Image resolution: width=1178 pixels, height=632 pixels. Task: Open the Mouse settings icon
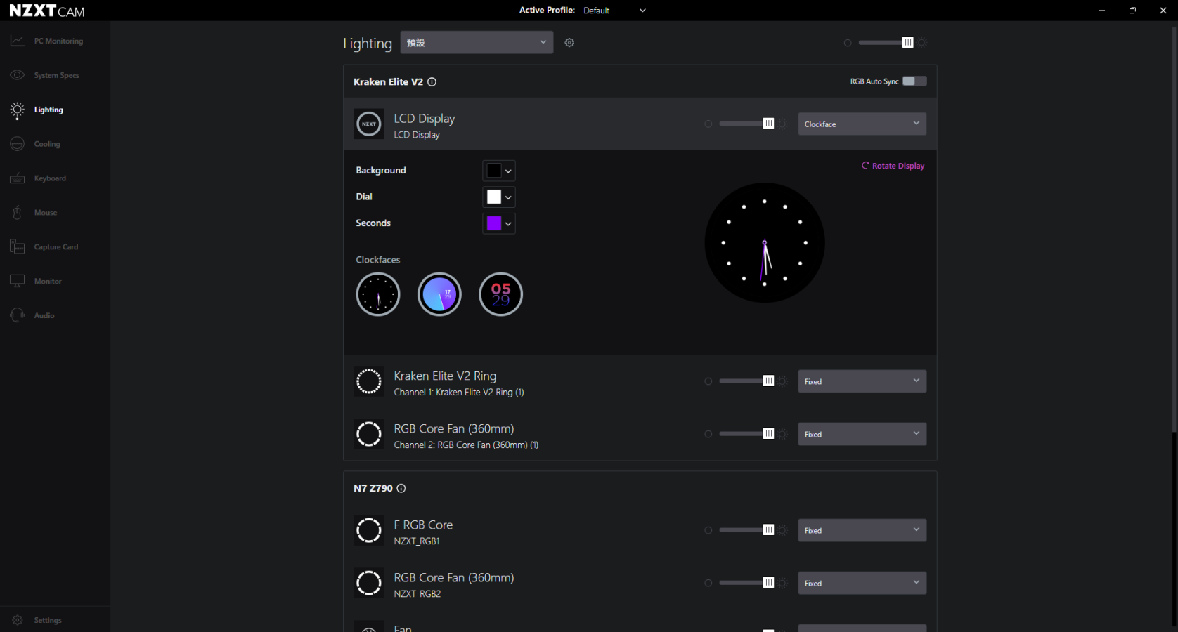pos(18,213)
